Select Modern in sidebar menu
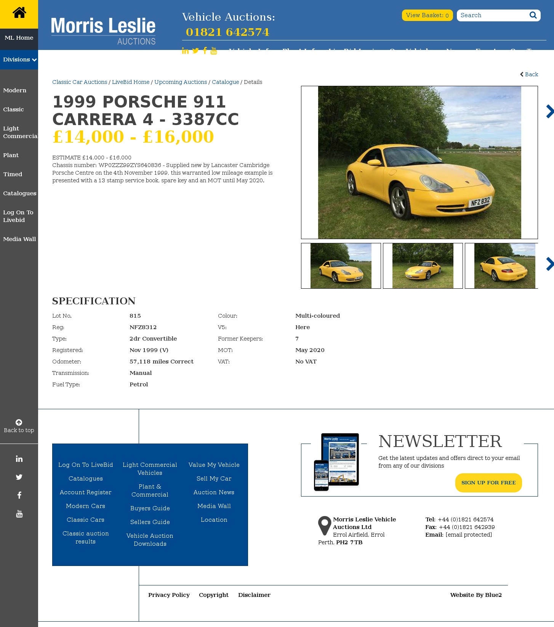554x627 pixels. 15,90
